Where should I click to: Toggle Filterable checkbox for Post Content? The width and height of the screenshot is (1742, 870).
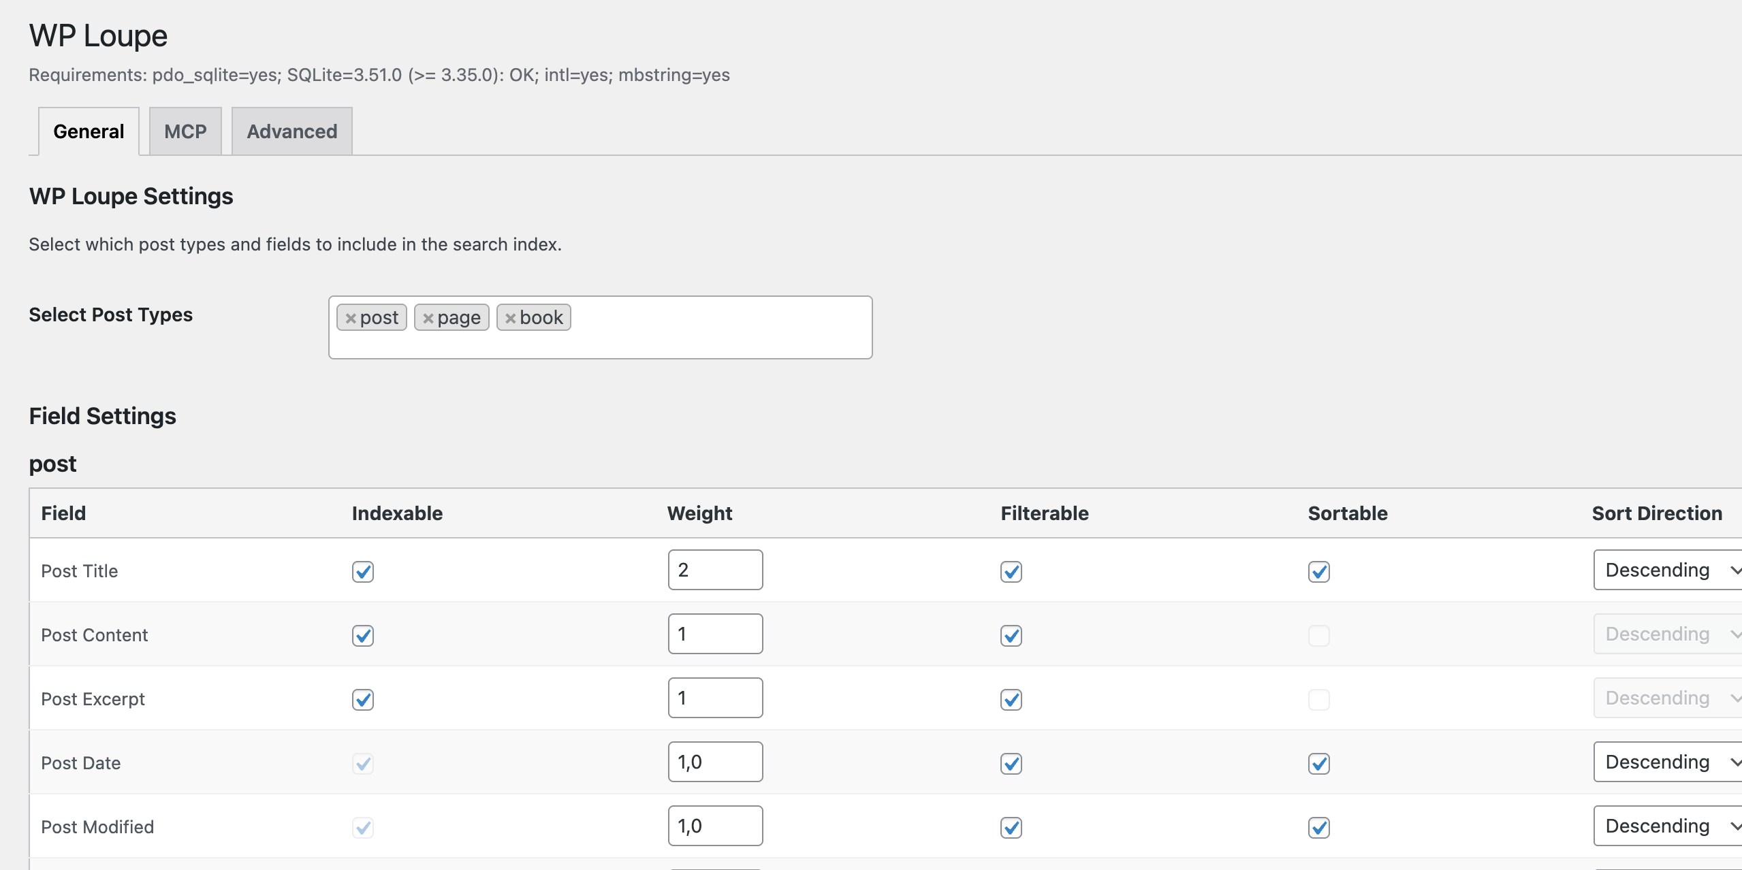pyautogui.click(x=1011, y=635)
